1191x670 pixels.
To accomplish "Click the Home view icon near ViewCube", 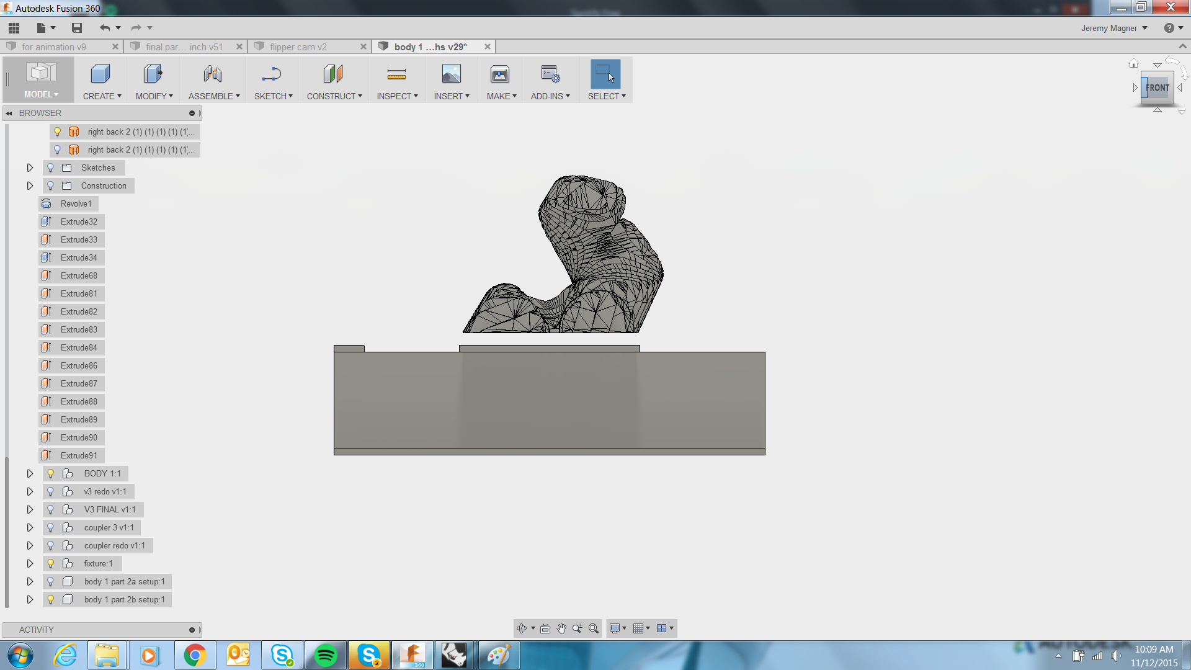I will (x=1133, y=64).
